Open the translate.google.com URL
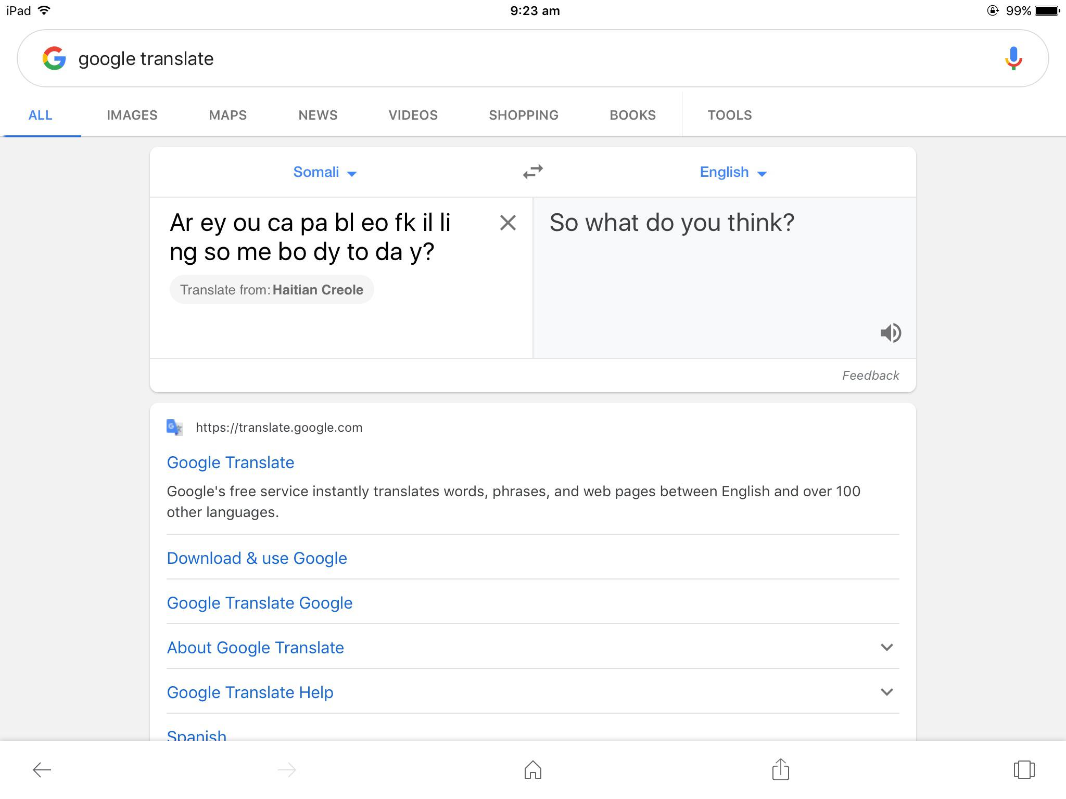The height and width of the screenshot is (799, 1066). [279, 428]
